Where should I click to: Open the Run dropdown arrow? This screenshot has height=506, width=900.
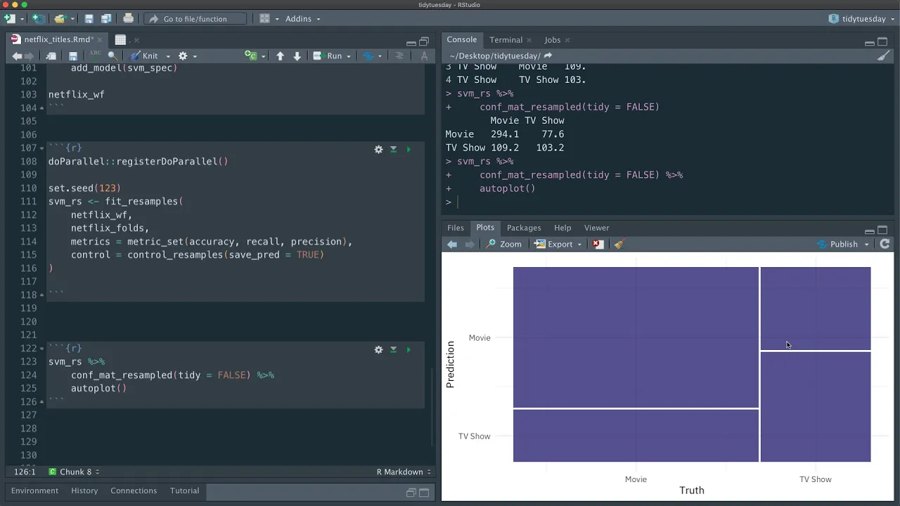pyautogui.click(x=348, y=56)
